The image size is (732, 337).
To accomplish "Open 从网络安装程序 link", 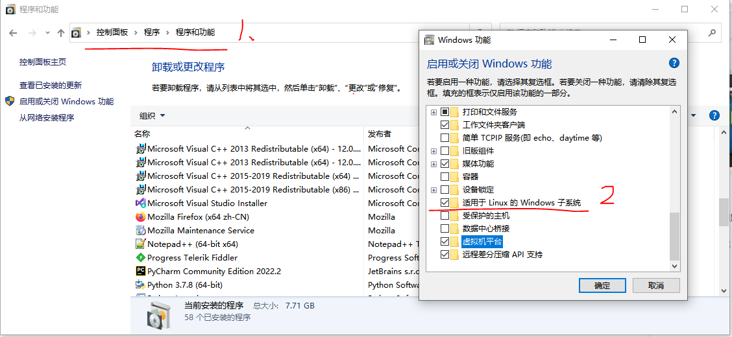I will click(x=47, y=117).
